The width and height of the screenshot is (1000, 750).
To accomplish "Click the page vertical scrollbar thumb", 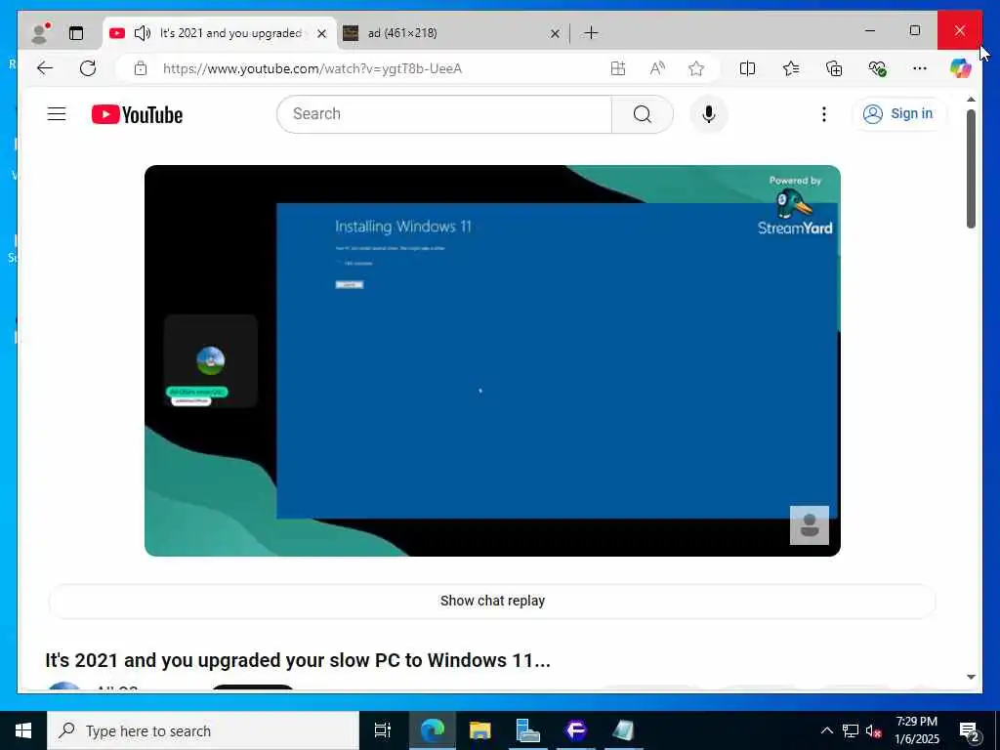I will click(971, 169).
